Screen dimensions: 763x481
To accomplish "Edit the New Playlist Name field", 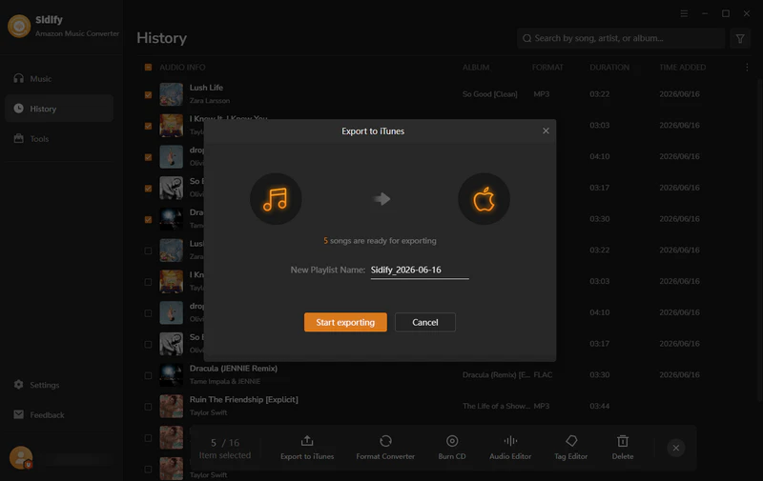I will (x=420, y=271).
